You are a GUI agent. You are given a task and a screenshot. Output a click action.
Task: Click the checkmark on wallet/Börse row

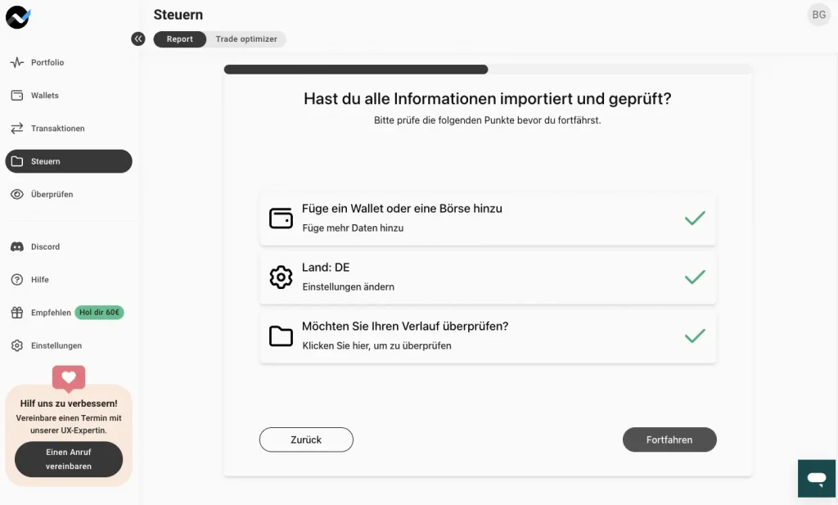tap(695, 219)
